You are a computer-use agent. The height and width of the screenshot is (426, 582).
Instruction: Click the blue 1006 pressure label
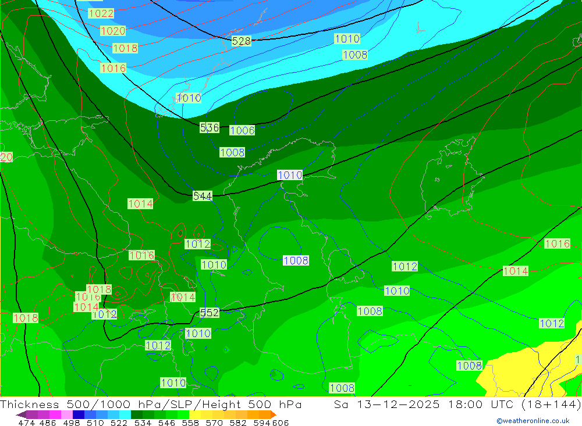pyautogui.click(x=242, y=130)
